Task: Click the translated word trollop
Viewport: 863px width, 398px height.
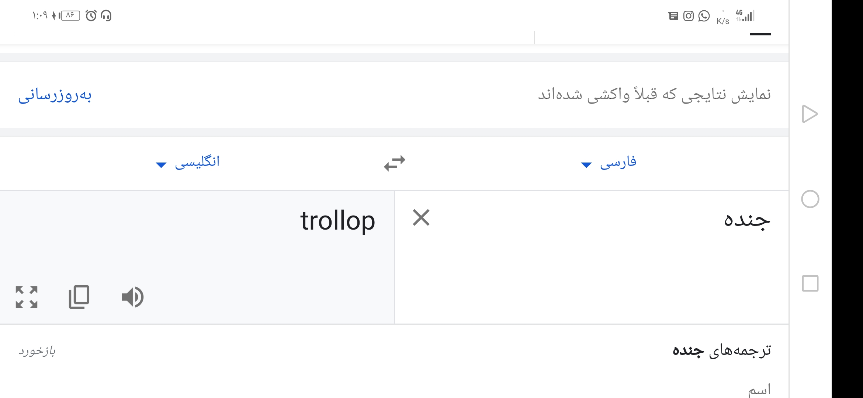Action: [338, 221]
